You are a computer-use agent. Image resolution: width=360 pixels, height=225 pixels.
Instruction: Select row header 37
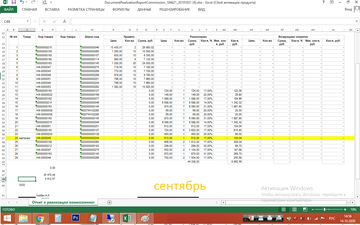coord(3,138)
